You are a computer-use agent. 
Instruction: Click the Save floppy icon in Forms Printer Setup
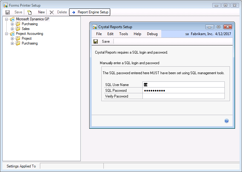click(7, 12)
